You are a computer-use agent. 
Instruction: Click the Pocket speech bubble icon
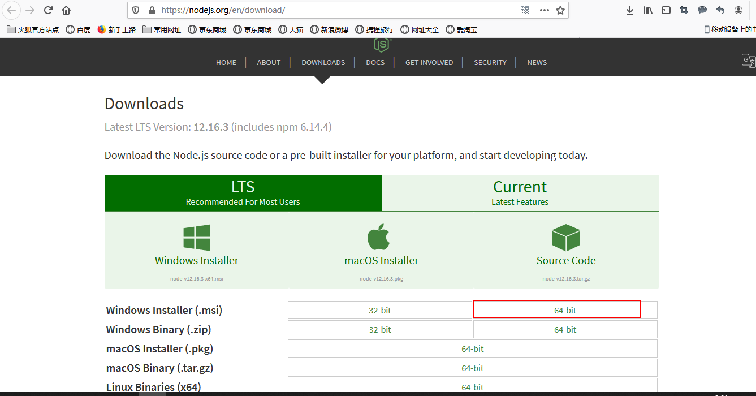[x=702, y=10]
